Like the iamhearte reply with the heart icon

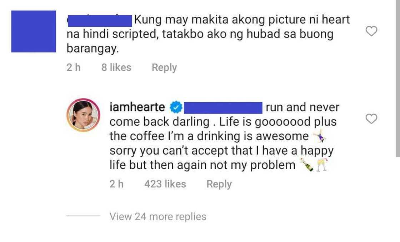click(x=371, y=119)
